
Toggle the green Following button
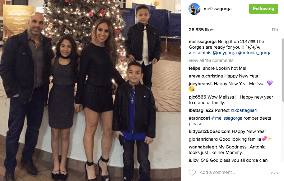263,9
